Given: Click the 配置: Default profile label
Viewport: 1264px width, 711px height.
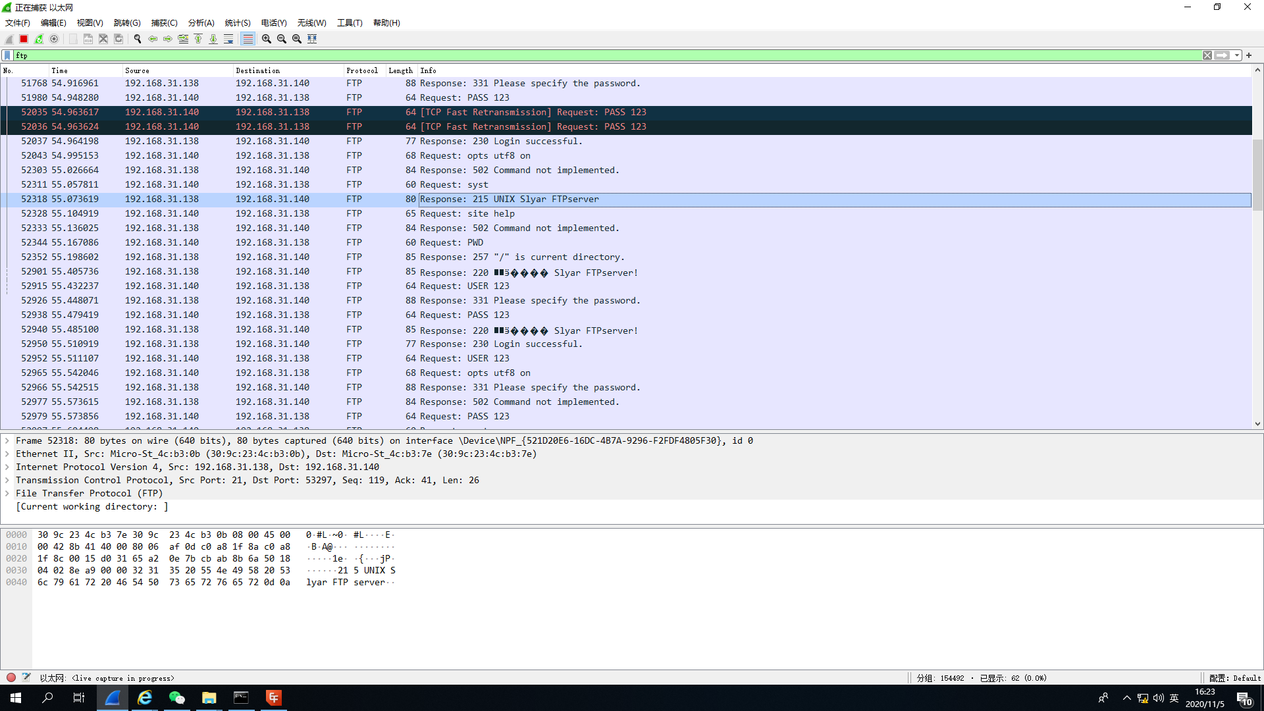Looking at the screenshot, I should (1234, 678).
